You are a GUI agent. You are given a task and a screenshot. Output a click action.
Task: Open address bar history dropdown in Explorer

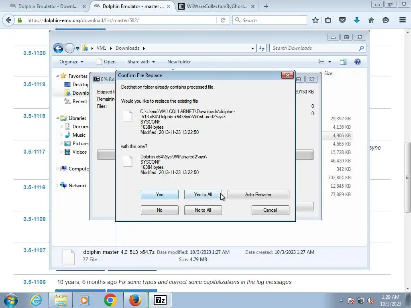click(252, 48)
